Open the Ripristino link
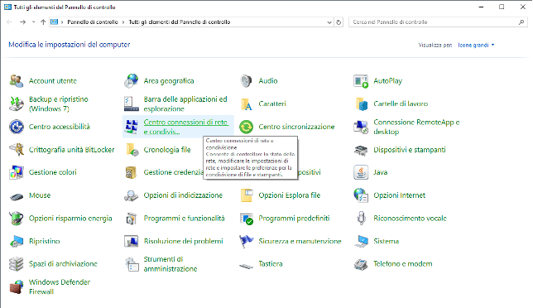This screenshot has height=308, width=533. point(44,241)
